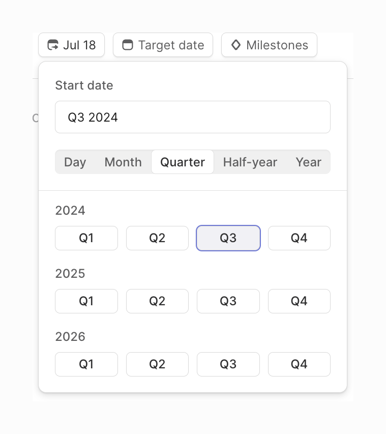Open the Milestones panel
Screen dimensions: 386x434
coord(269,45)
